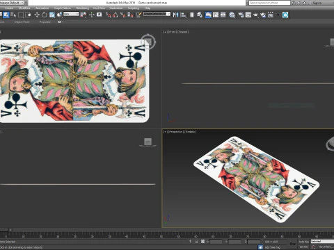
Task: Toggle the Auto Key button
Action: point(303,242)
